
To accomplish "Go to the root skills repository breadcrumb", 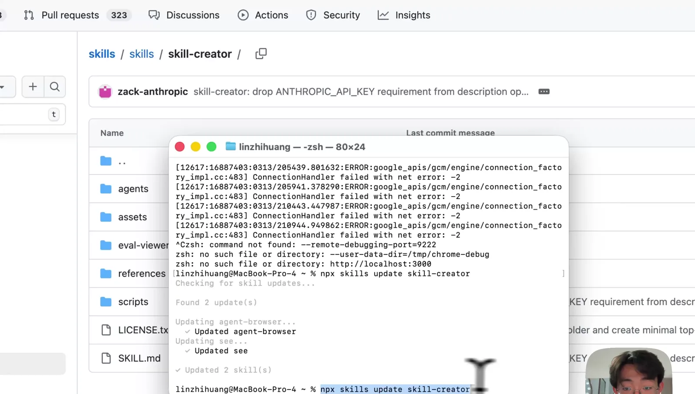I will (102, 54).
